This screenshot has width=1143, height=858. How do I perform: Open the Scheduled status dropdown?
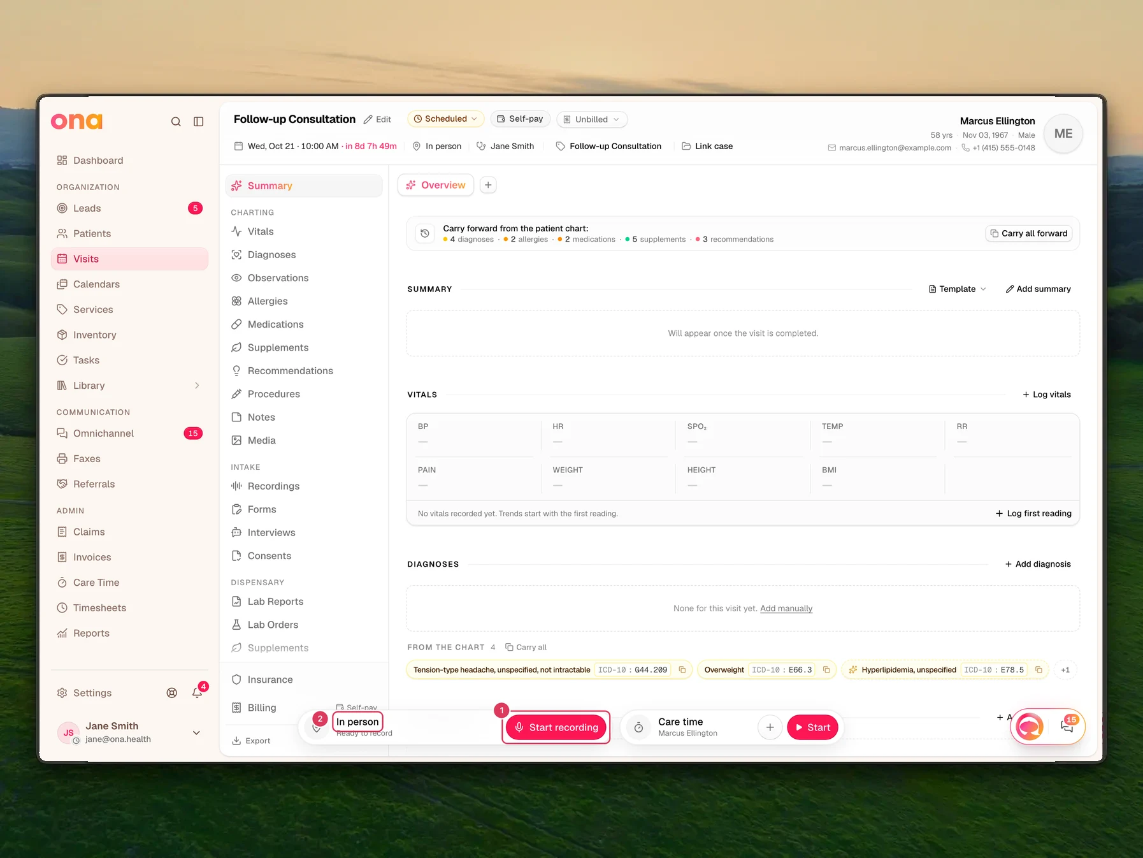446,119
